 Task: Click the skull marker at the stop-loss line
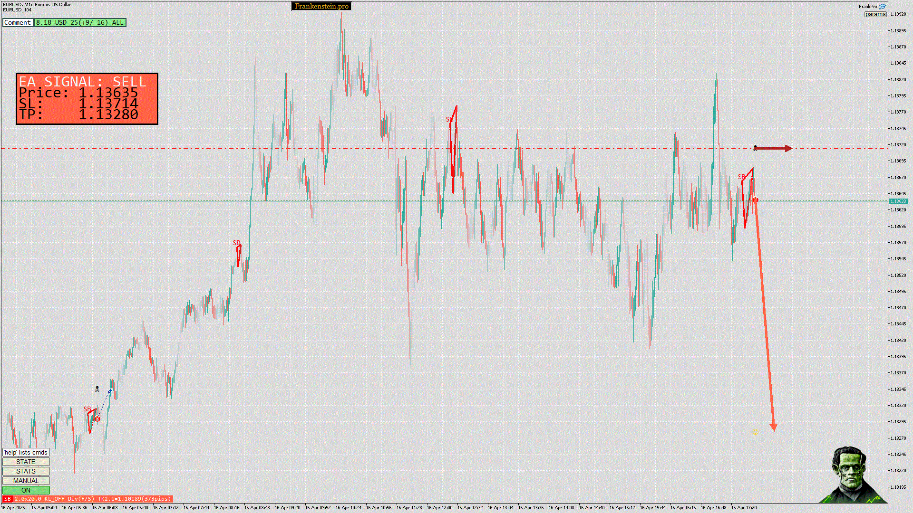coord(755,148)
